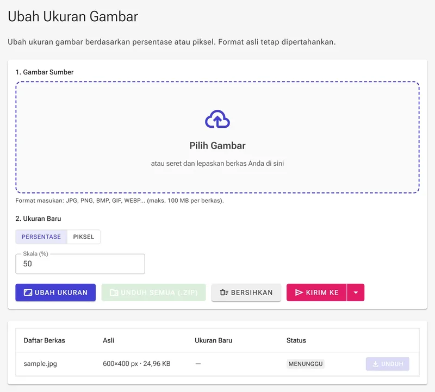The image size is (435, 392).
Task: Click the Bersihkan button
Action: pos(246,293)
